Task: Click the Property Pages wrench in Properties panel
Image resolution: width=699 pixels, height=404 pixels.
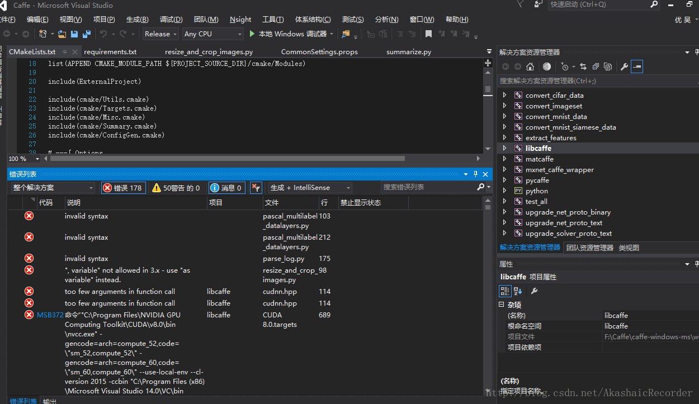Action: [534, 291]
